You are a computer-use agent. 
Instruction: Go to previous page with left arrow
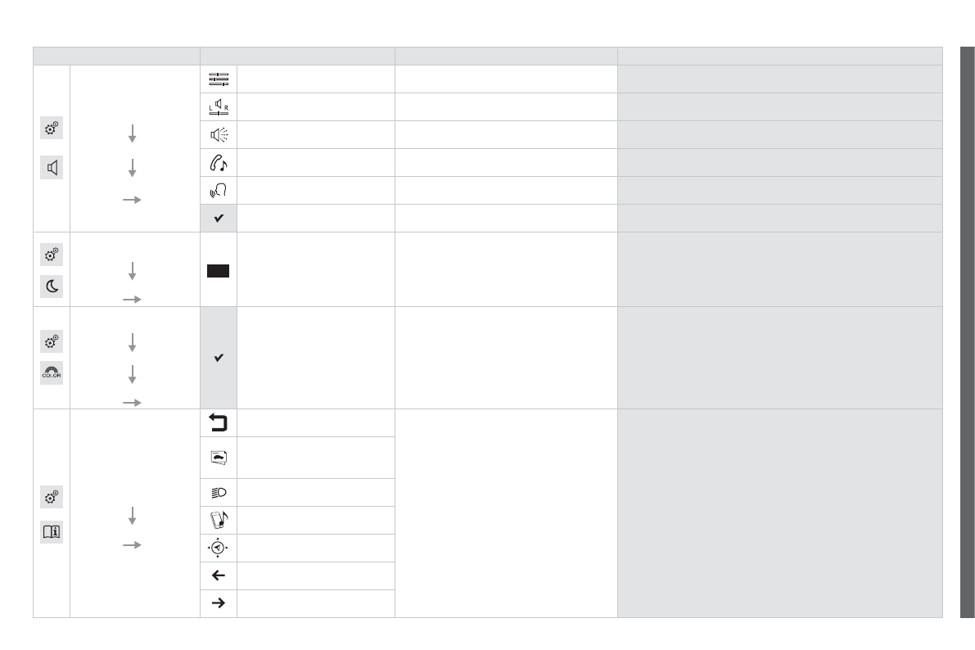(x=219, y=576)
